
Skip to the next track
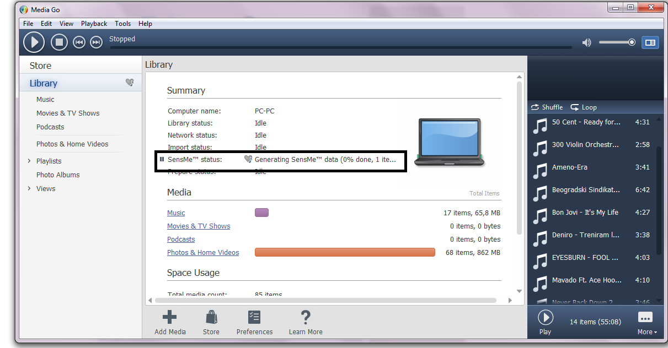pyautogui.click(x=97, y=42)
